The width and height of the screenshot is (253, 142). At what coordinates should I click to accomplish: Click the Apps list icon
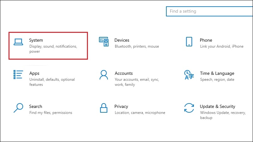point(18,74)
